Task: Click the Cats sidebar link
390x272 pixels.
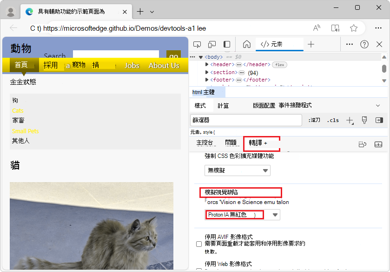Action: pyautogui.click(x=18, y=110)
